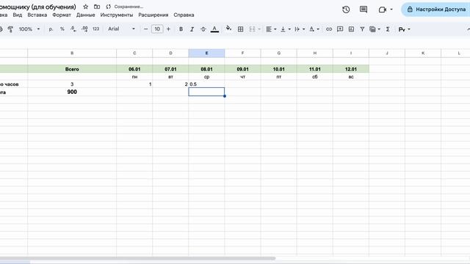
Task: Apply percent format to cell
Action: tap(62, 29)
